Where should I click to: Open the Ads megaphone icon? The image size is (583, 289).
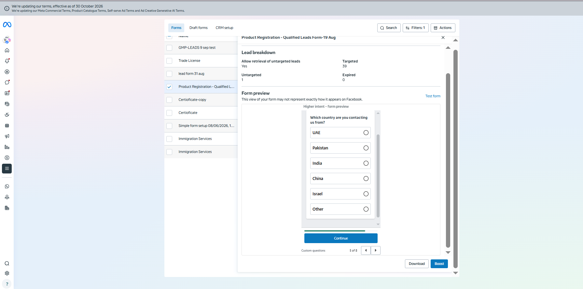click(x=7, y=136)
